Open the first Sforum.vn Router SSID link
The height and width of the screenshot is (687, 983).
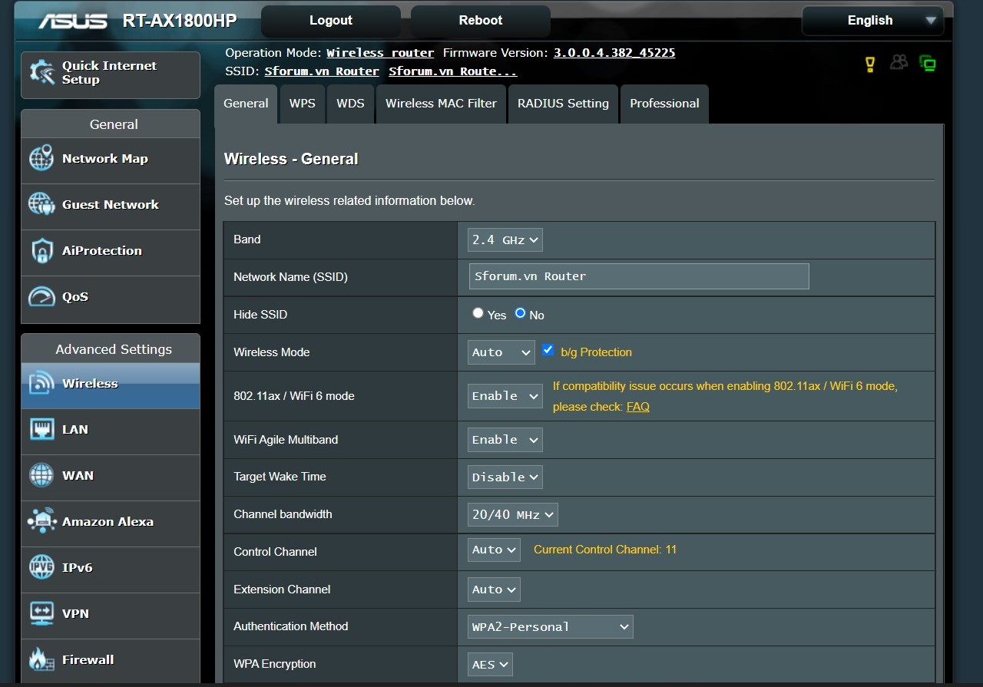point(322,71)
